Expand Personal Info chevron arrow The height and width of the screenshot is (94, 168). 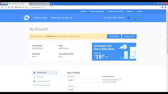[56, 73]
